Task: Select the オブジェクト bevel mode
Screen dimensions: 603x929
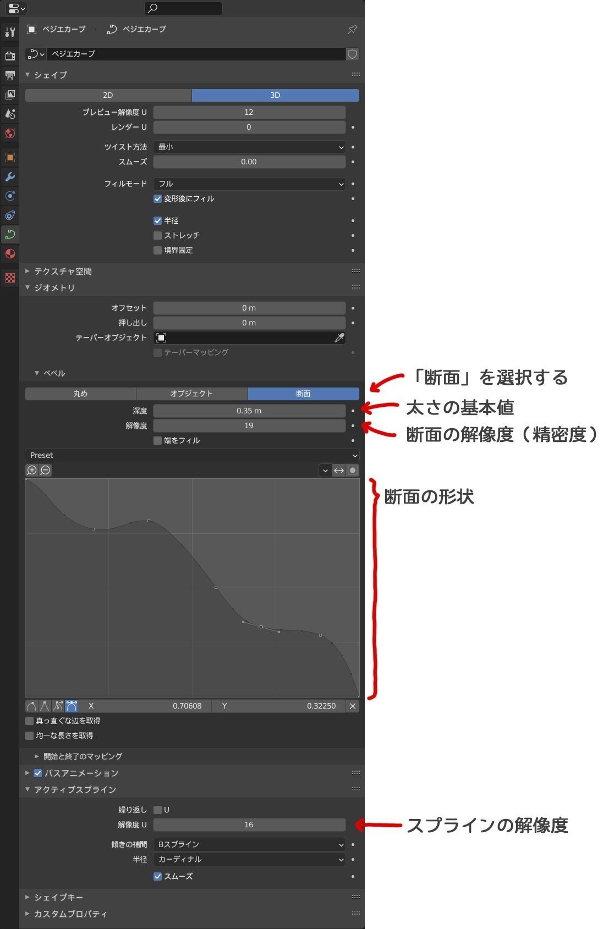Action: (x=191, y=394)
